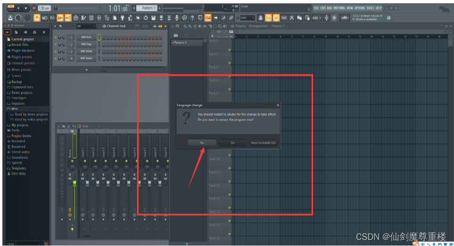
Task: Mute the 808 Snare channel green LED
Action: (55, 58)
